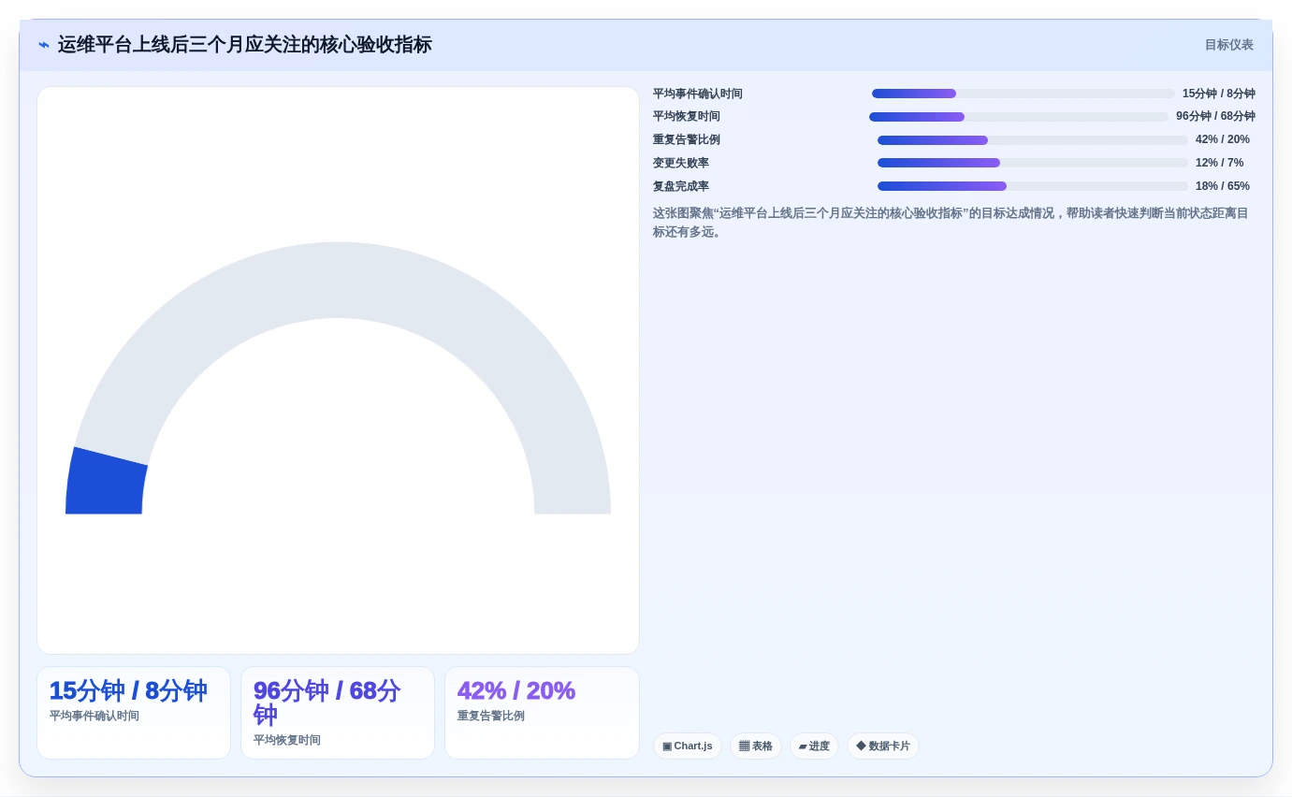This screenshot has height=797, width=1292.
Task: Click the value 12% / 7%
Action: pyautogui.click(x=1219, y=163)
